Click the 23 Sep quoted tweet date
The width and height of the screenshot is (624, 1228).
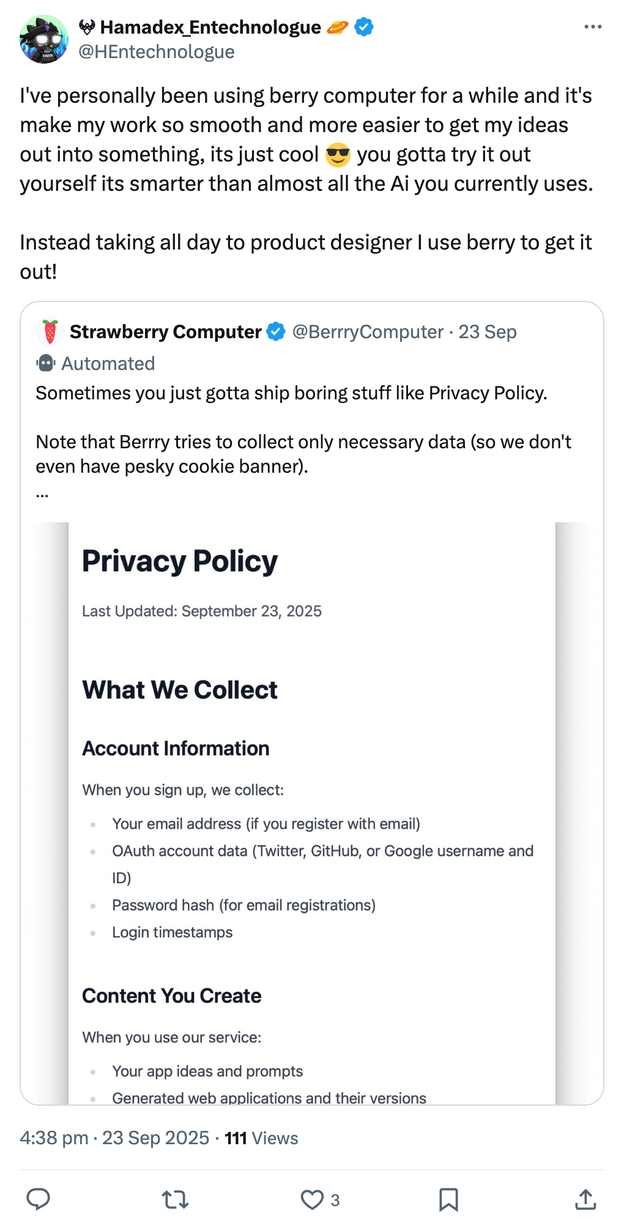click(488, 332)
